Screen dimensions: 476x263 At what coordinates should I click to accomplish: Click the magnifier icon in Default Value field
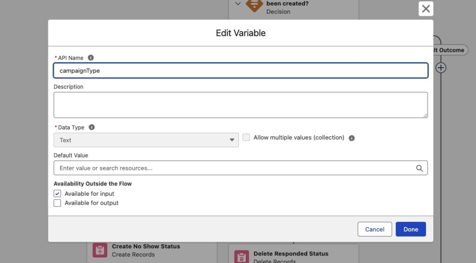(x=419, y=168)
